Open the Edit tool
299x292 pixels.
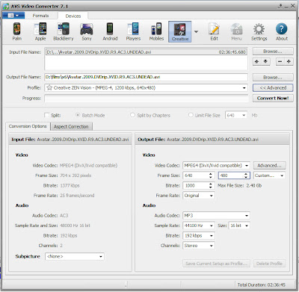214,31
